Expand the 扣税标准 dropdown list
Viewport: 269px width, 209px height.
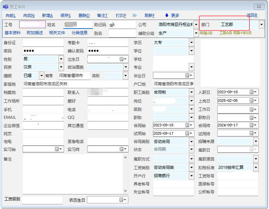(x=255, y=168)
